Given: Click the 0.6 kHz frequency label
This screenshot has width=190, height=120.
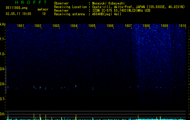Looking at the screenshot, I should pyautogui.click(x=2, y=114).
